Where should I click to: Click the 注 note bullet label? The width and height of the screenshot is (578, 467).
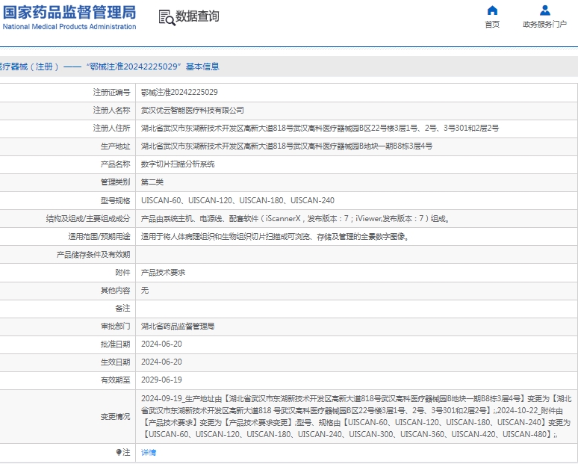pos(123,452)
